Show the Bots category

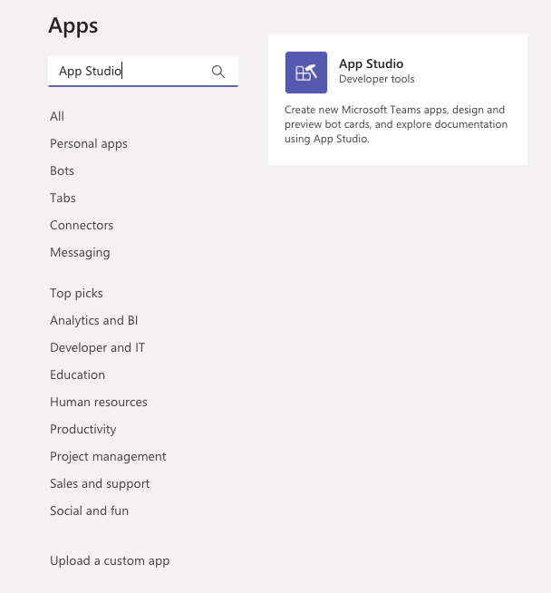click(x=62, y=170)
